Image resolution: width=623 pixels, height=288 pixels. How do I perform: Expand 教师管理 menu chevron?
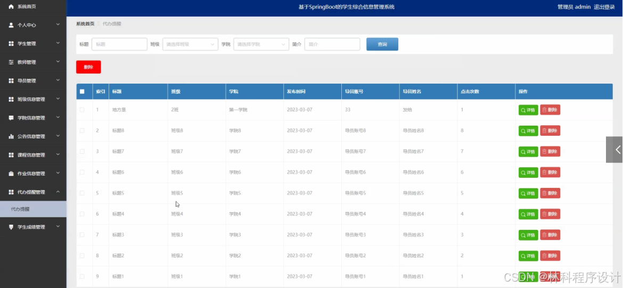pyautogui.click(x=58, y=62)
